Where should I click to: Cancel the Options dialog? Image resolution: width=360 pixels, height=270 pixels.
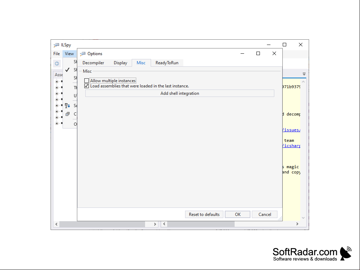point(264,215)
